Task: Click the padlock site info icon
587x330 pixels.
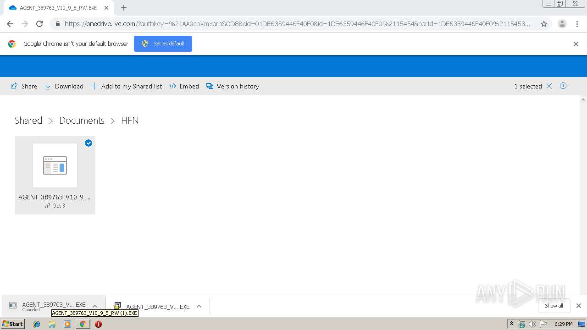Action: [x=57, y=24]
